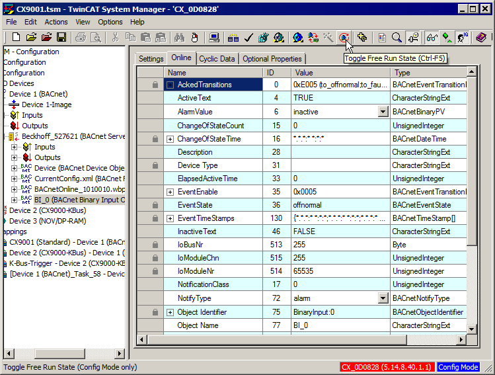The height and width of the screenshot is (375, 495).
Task: Select Device 2 (CX9000-KBus) in tree
Action: coord(48,210)
